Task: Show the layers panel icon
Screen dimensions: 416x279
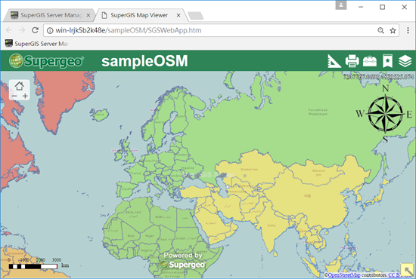Action: [x=405, y=61]
